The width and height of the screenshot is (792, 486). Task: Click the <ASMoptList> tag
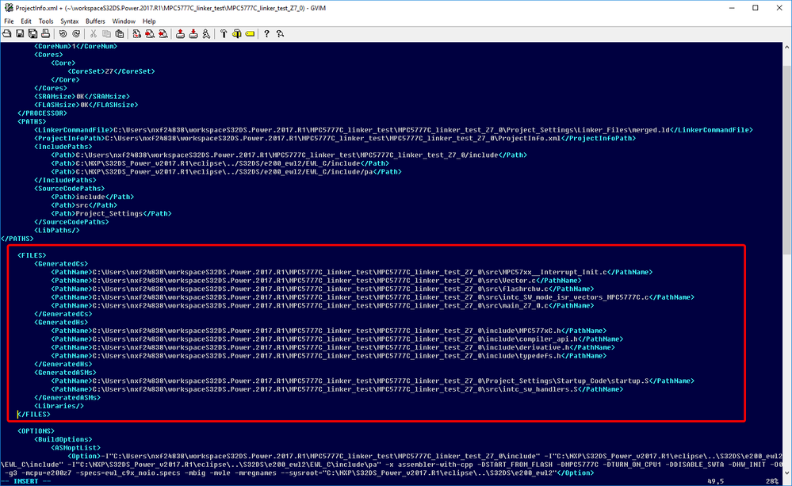(x=76, y=448)
